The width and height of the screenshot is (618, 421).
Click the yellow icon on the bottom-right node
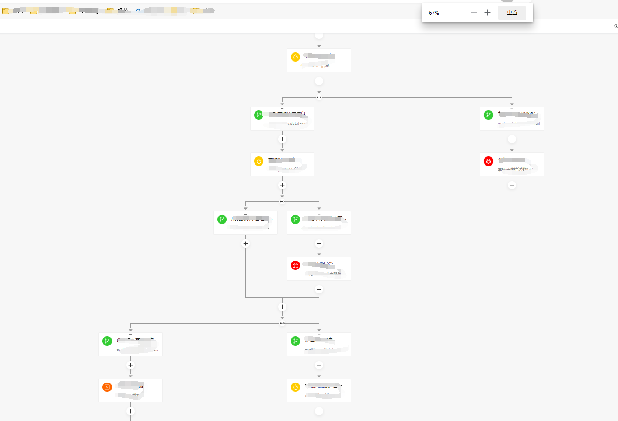(295, 386)
